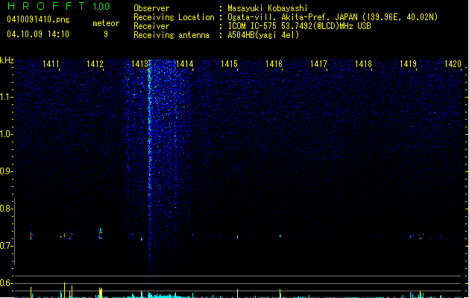Click the Receiving Location label
The image size is (469, 298).
pos(174,17)
